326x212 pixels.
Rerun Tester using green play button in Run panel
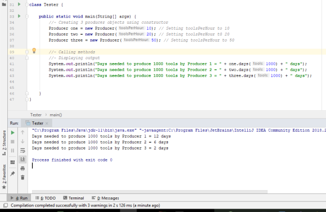tap(12, 133)
